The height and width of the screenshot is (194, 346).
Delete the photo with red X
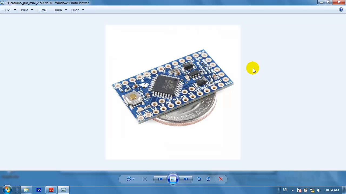[x=221, y=179]
